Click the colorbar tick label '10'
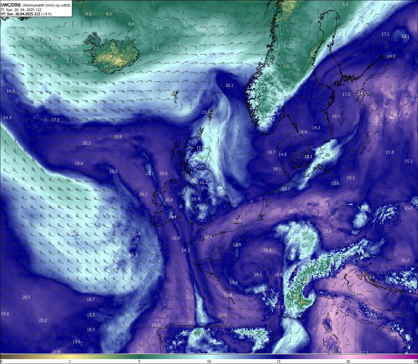Image resolution: width=418 pixels, height=364 pixels. (209, 361)
